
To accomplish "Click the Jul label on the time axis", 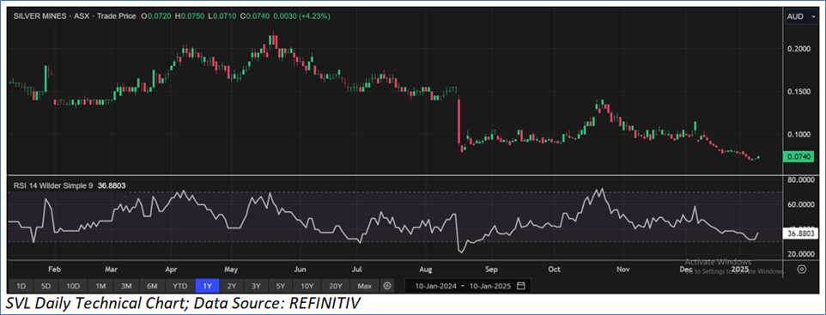I will [356, 269].
